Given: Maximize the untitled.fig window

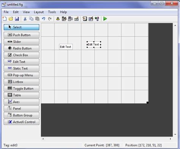Looking at the screenshot, I should click(x=162, y=3).
